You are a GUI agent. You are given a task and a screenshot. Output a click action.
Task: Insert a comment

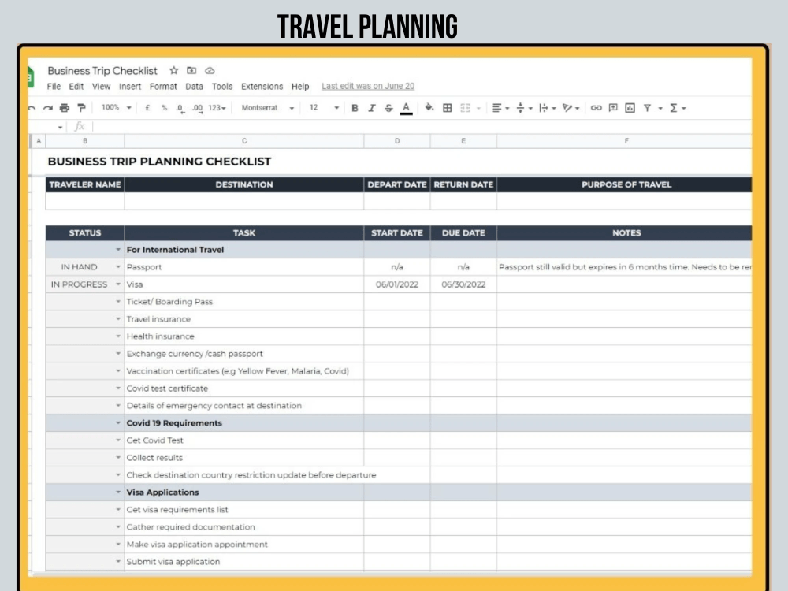(x=613, y=107)
